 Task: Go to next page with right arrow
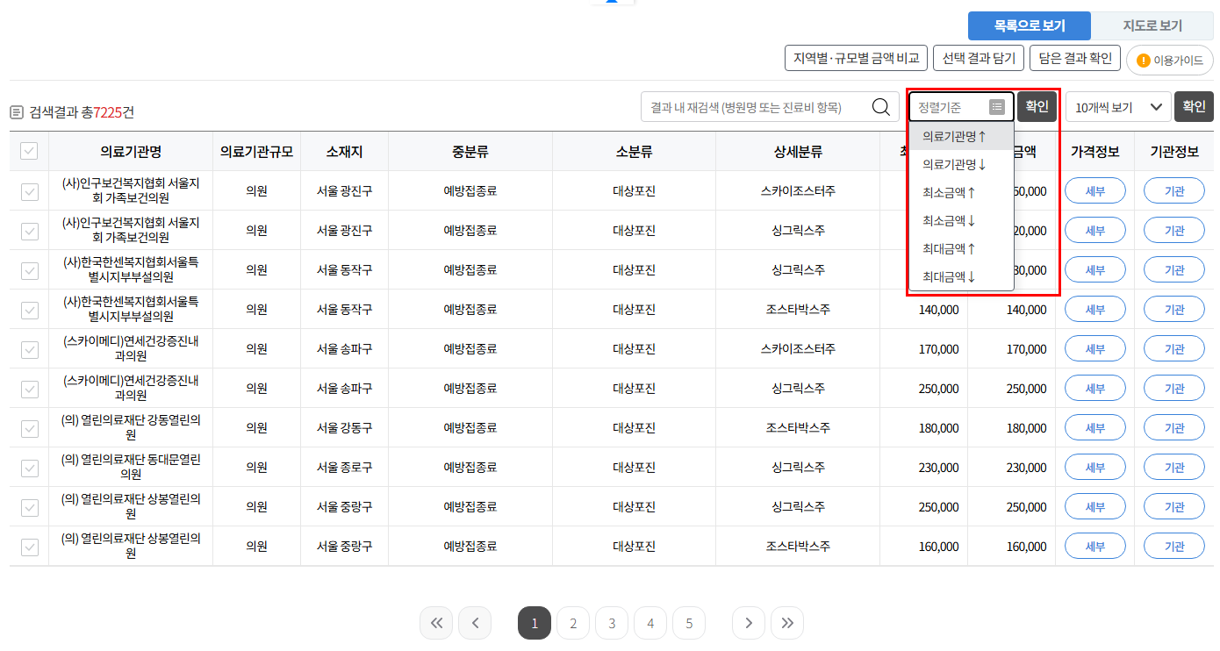749,622
